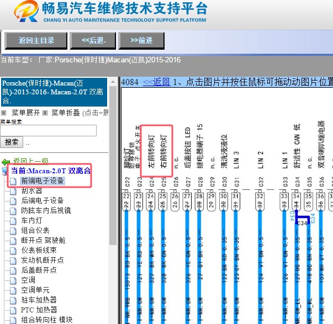Click the 畅易 platform logo icon

point(26,12)
